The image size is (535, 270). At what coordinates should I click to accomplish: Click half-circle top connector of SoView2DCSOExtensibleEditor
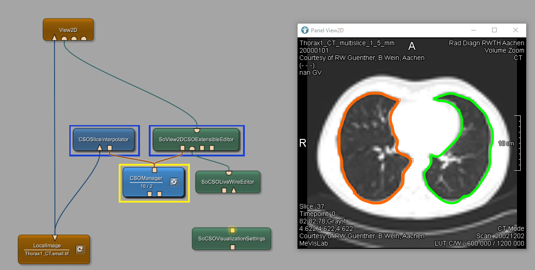tap(196, 130)
